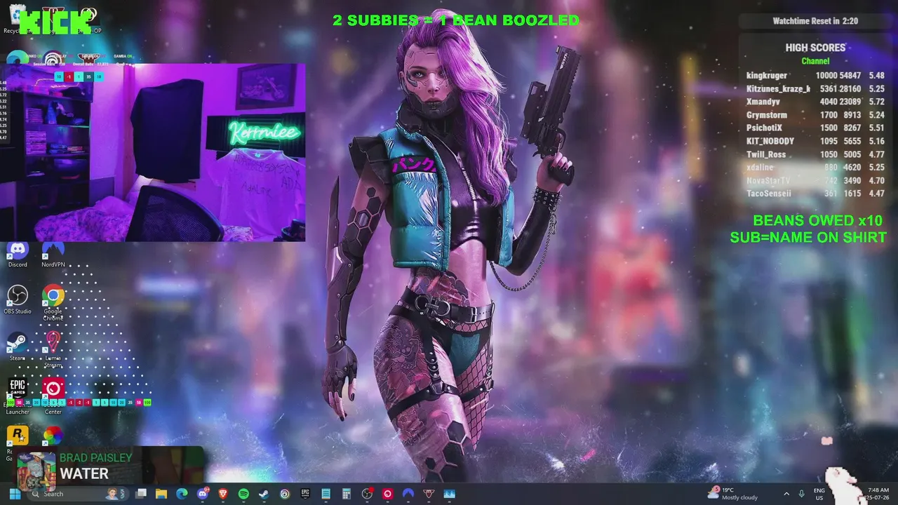
Task: Open Brave browser from the taskbar
Action: pos(223,494)
